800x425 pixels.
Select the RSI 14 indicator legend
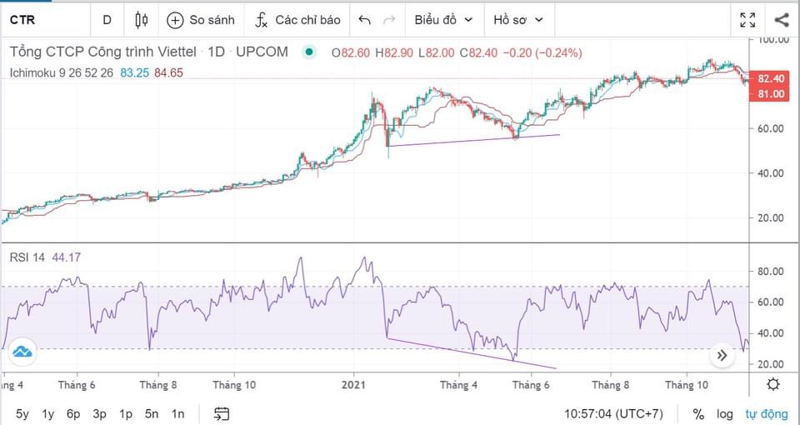tap(27, 257)
